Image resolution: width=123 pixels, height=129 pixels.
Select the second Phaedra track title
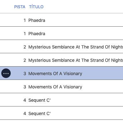37,34
